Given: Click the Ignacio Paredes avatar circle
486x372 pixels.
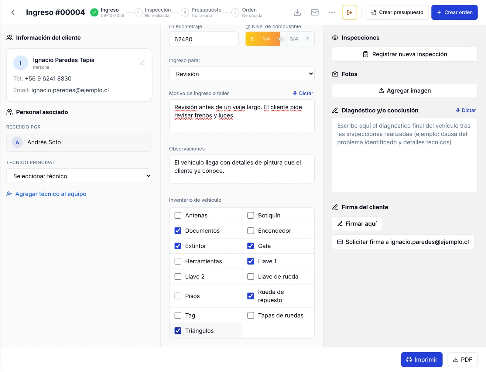Looking at the screenshot, I should 21,63.
